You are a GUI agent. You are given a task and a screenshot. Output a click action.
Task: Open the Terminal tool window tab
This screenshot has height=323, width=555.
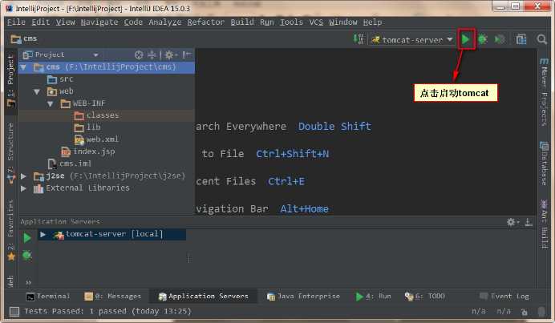point(48,296)
